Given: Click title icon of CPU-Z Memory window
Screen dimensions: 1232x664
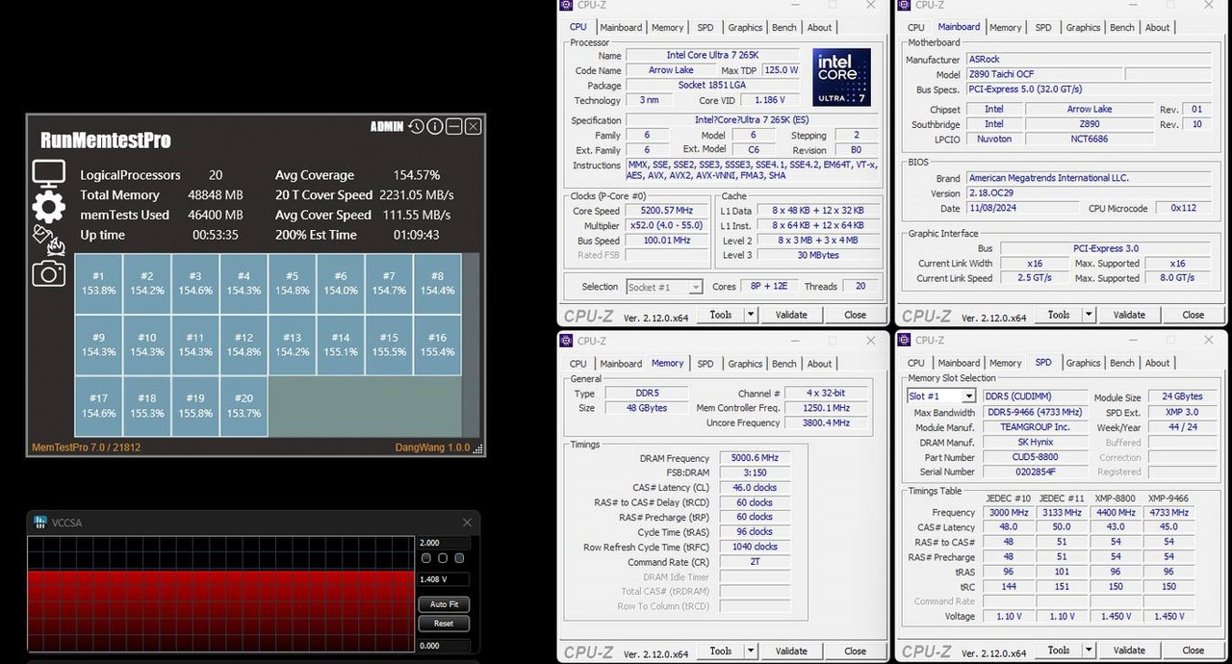Looking at the screenshot, I should tap(568, 340).
